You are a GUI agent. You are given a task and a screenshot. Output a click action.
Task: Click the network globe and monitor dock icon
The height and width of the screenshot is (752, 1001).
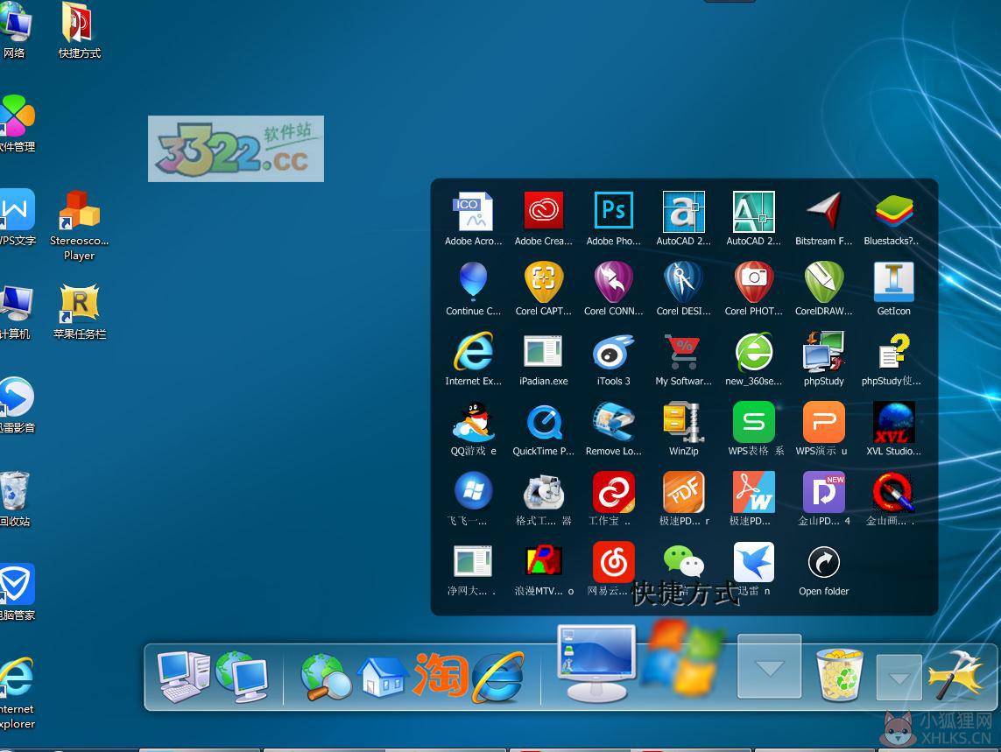242,677
